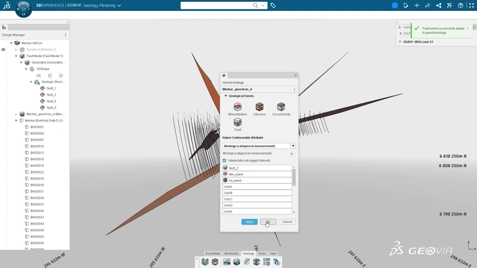Select the Min_event row in events list
This screenshot has height=268, width=477.
(x=257, y=174)
